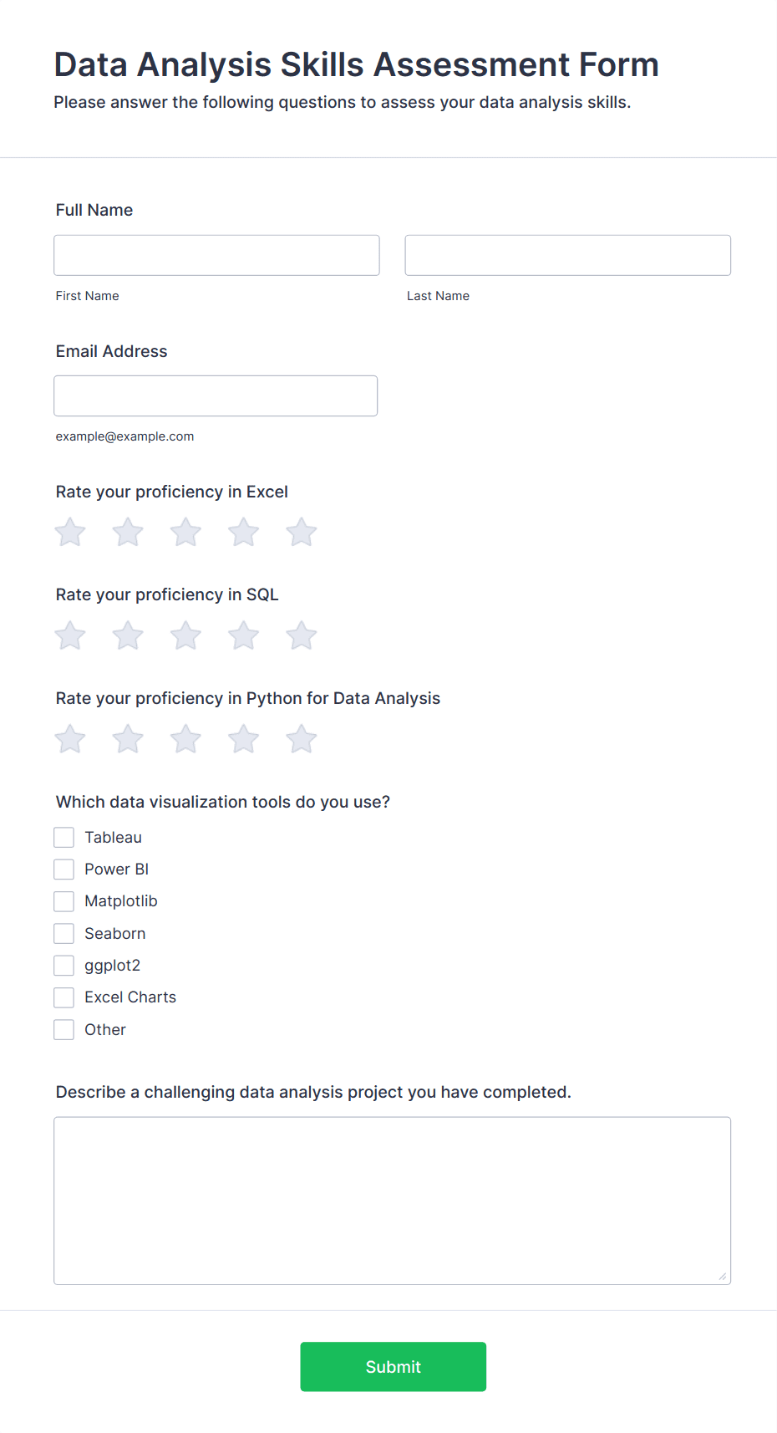Enable the Other visualization tool checkbox
Image resolution: width=777 pixels, height=1433 pixels.
click(63, 1029)
